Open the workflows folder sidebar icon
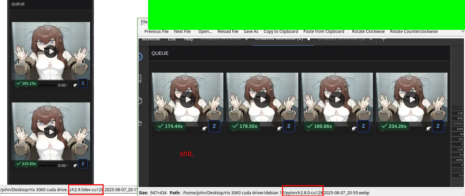The height and width of the screenshot is (196, 465). [x=140, y=123]
